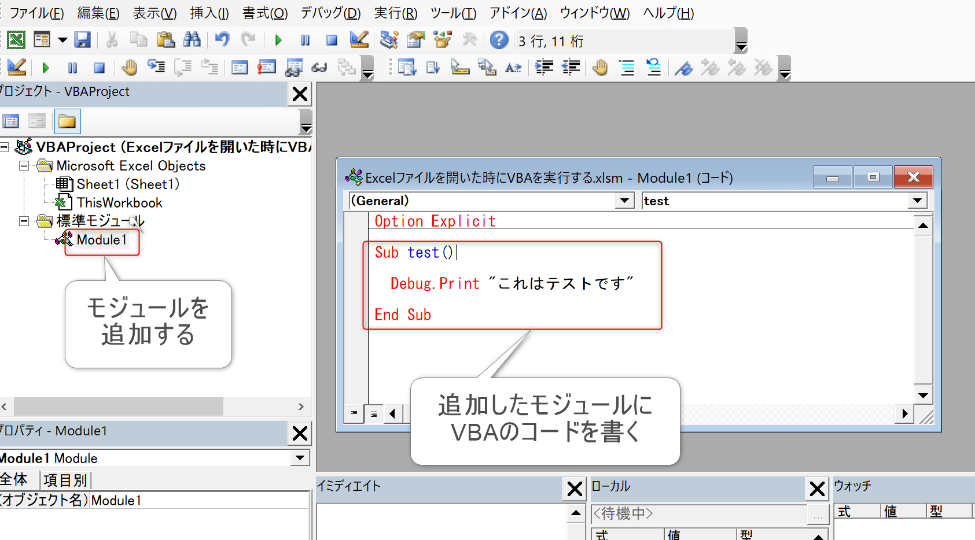Toggle Folders view in Project panel
This screenshot has height=540, width=975.
(x=67, y=121)
